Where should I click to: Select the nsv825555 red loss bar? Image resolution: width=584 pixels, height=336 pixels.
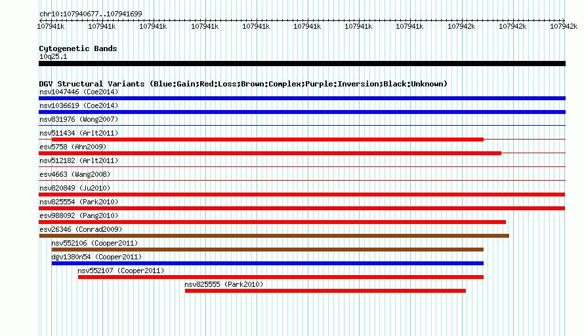325,291
